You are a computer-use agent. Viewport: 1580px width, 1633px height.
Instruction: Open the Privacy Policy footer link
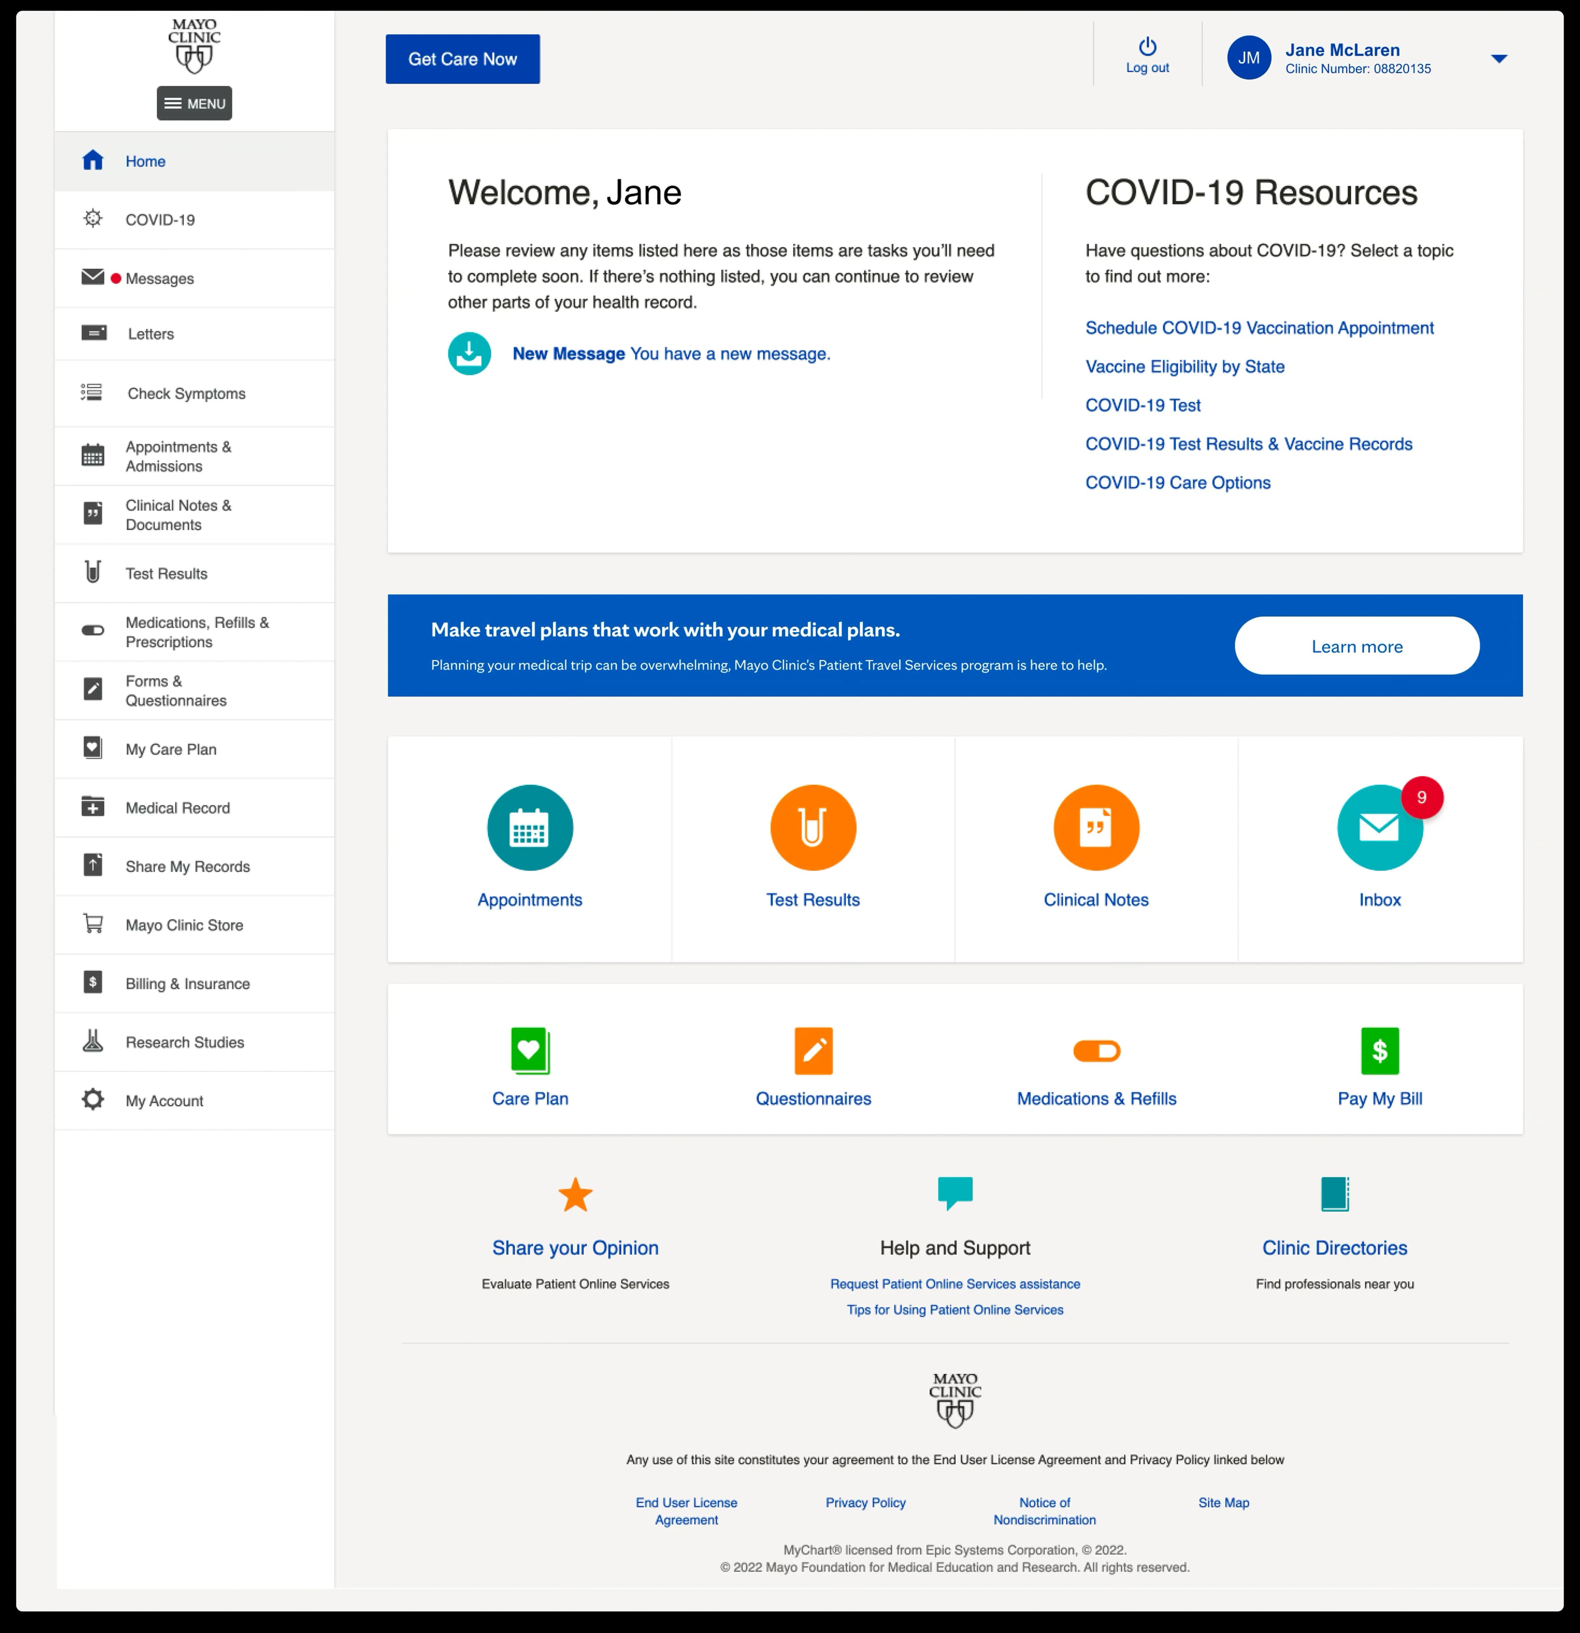click(865, 1502)
